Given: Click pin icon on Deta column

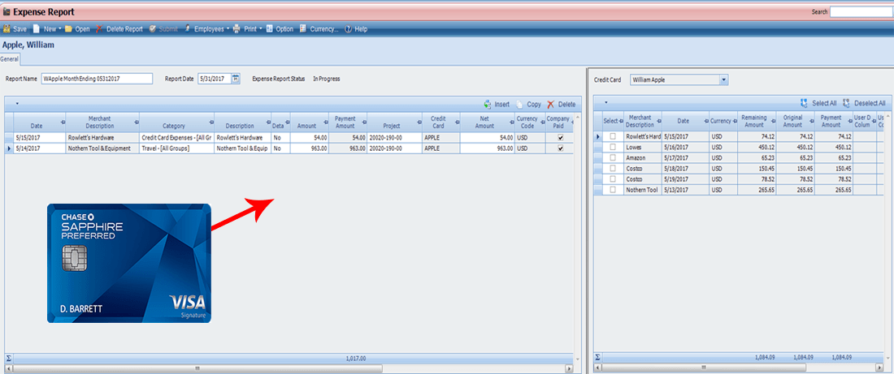Looking at the screenshot, I should click(286, 123).
